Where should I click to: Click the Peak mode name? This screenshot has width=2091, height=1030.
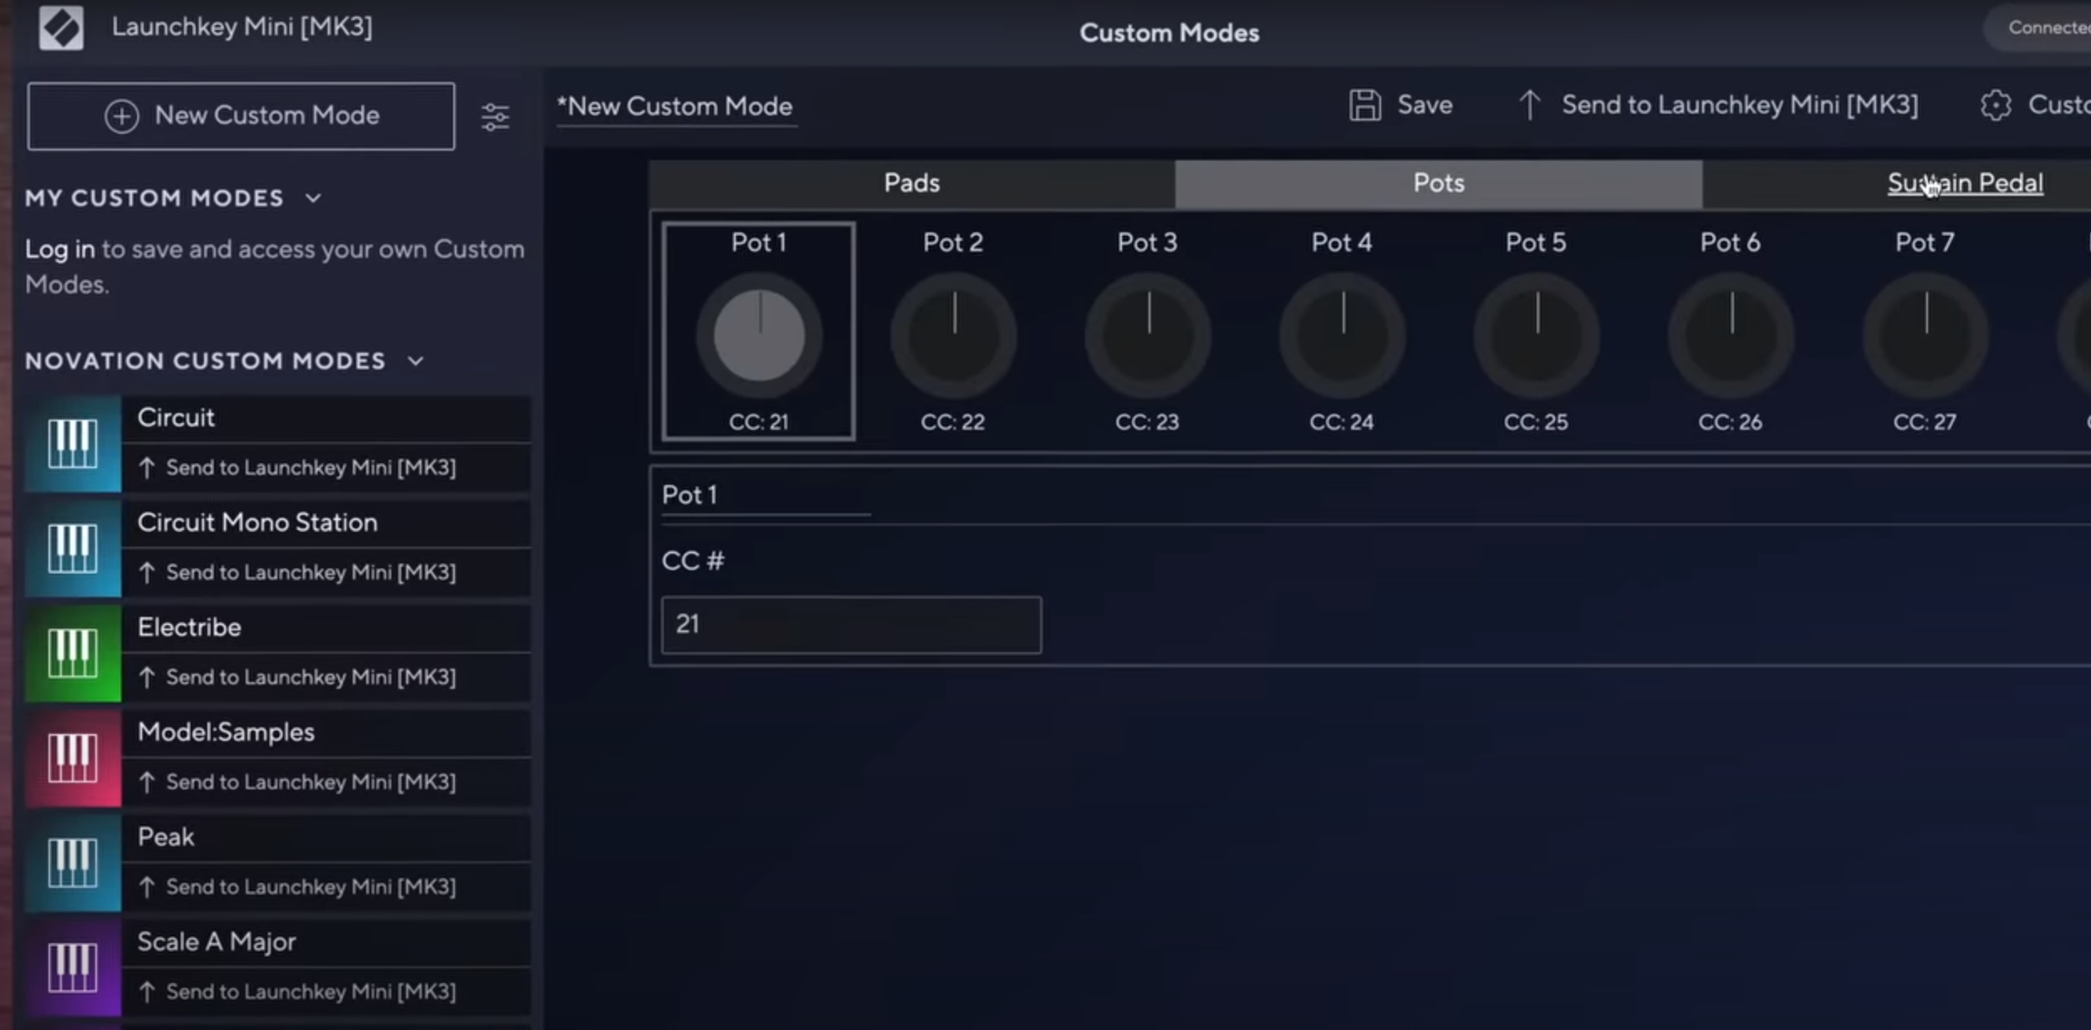pos(166,838)
